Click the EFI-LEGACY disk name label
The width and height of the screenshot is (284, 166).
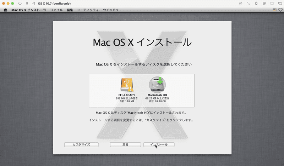[127, 95]
